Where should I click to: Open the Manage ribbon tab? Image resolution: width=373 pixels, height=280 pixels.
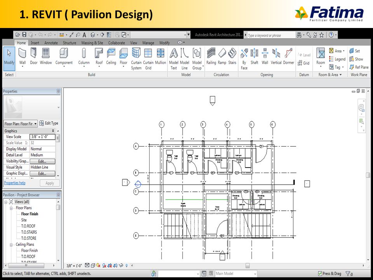click(148, 43)
